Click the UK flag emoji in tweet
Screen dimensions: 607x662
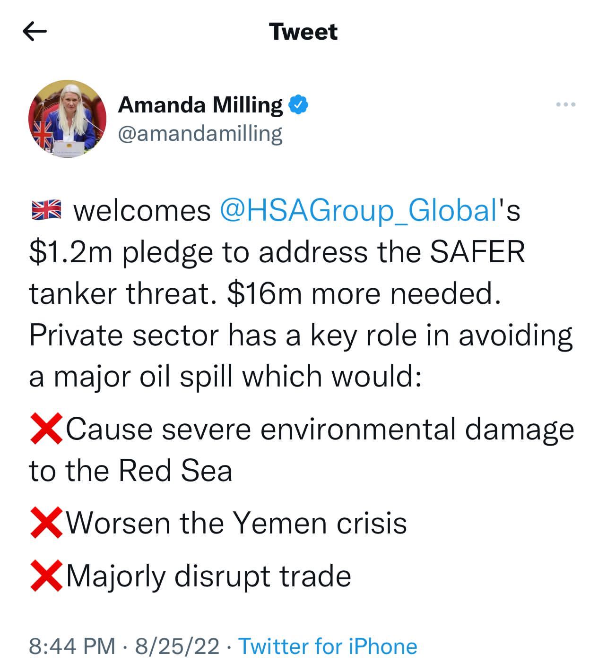[46, 210]
